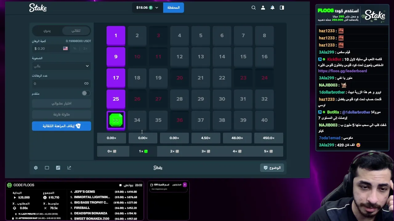Stop autobet with the blue button
This screenshot has height=221, width=394.
tap(62, 126)
